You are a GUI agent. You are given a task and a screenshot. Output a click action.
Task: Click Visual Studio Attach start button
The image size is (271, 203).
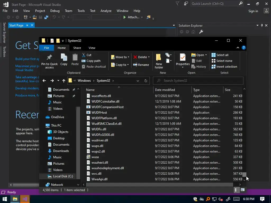[131, 17]
